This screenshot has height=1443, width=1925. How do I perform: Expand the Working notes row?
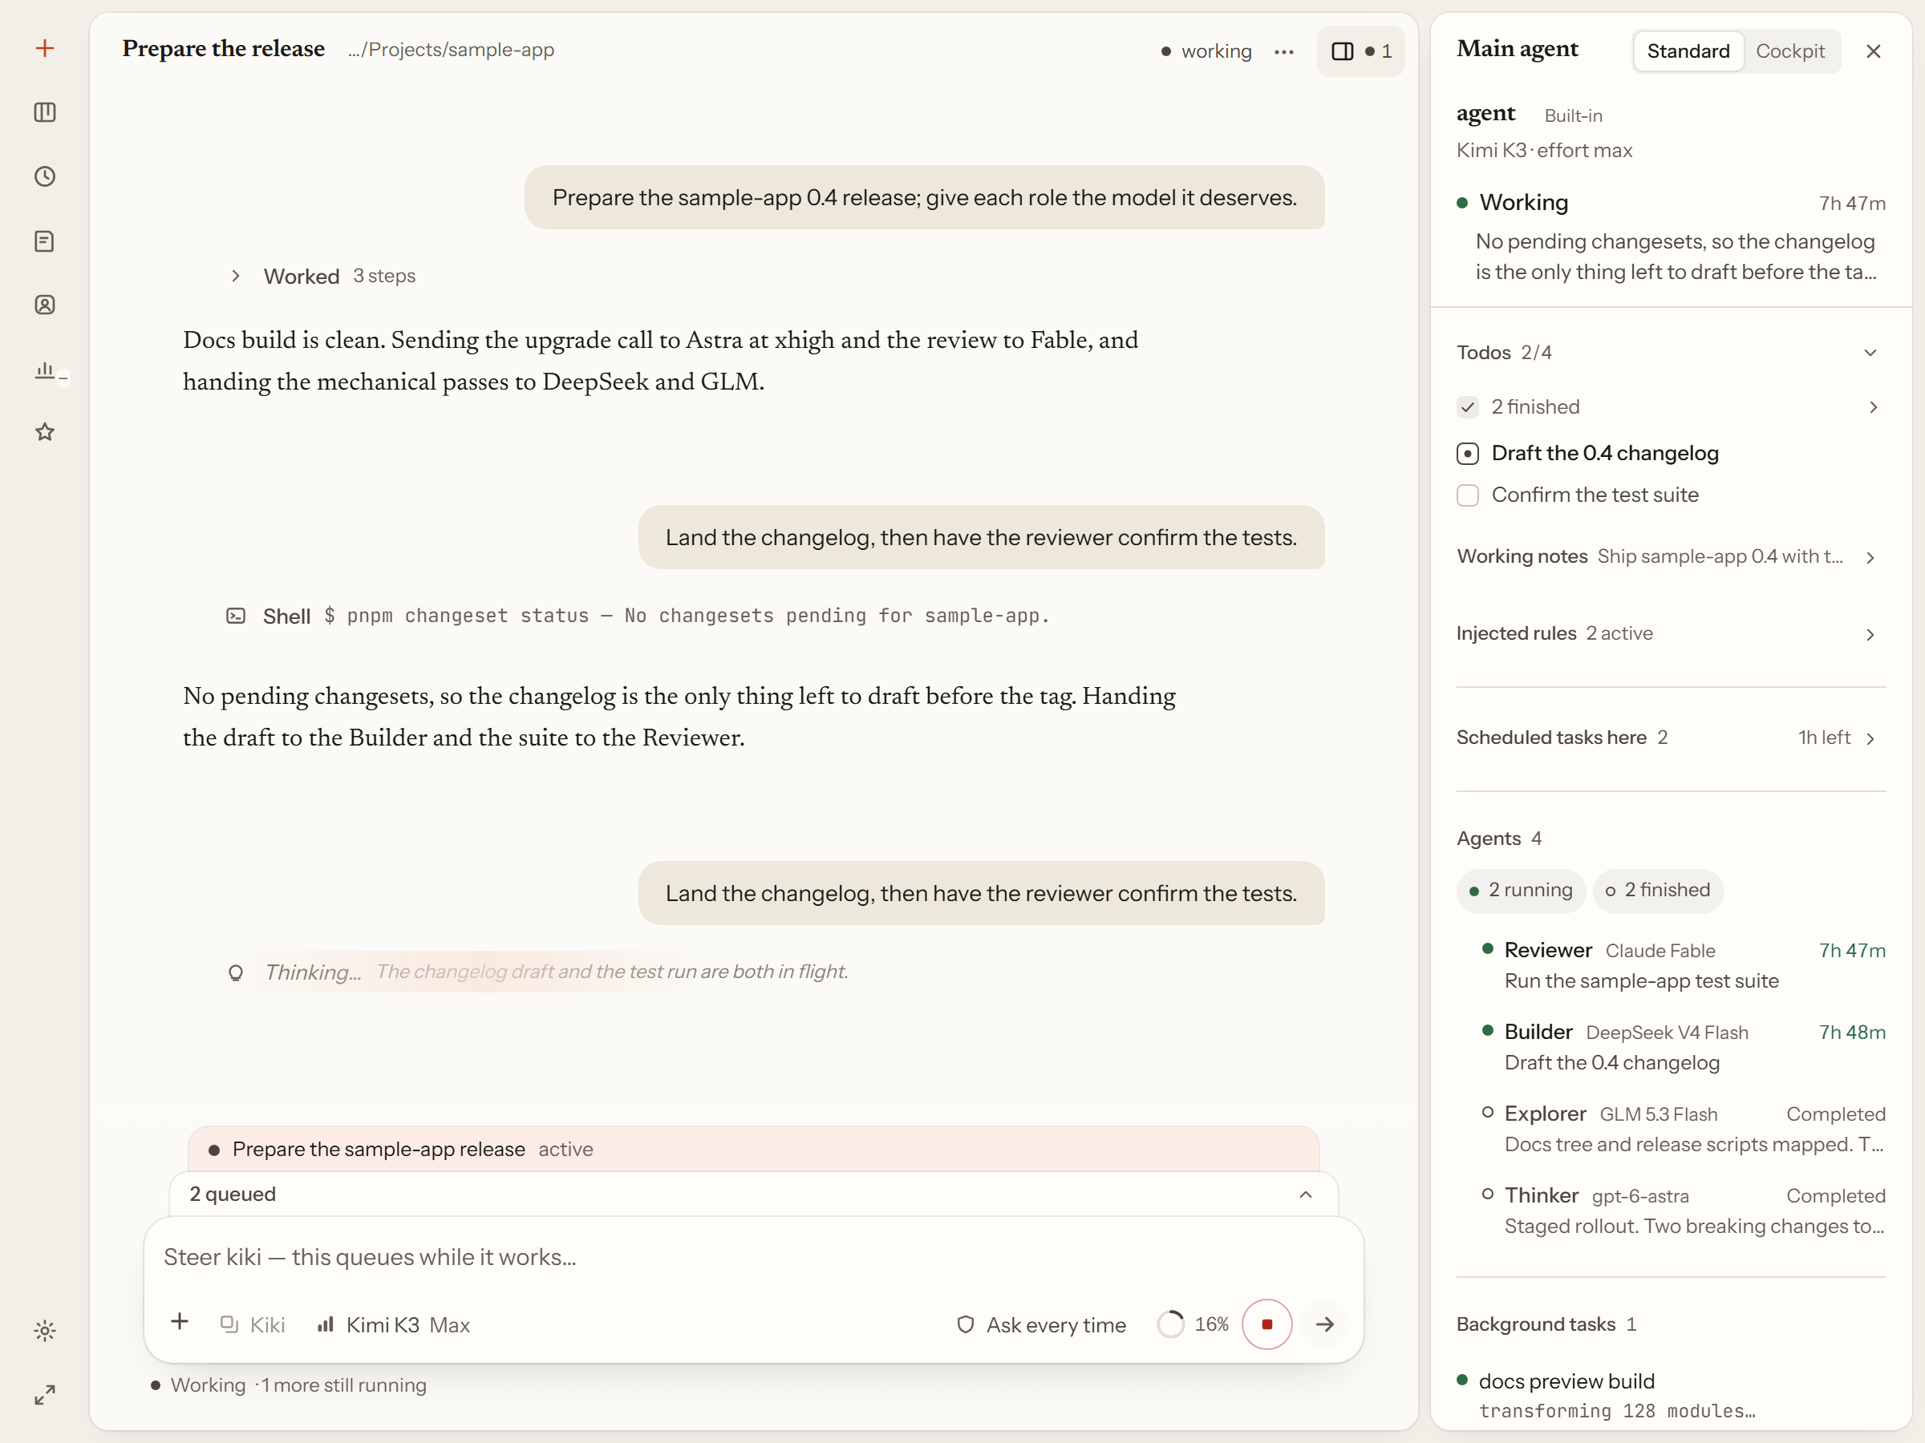click(1671, 556)
